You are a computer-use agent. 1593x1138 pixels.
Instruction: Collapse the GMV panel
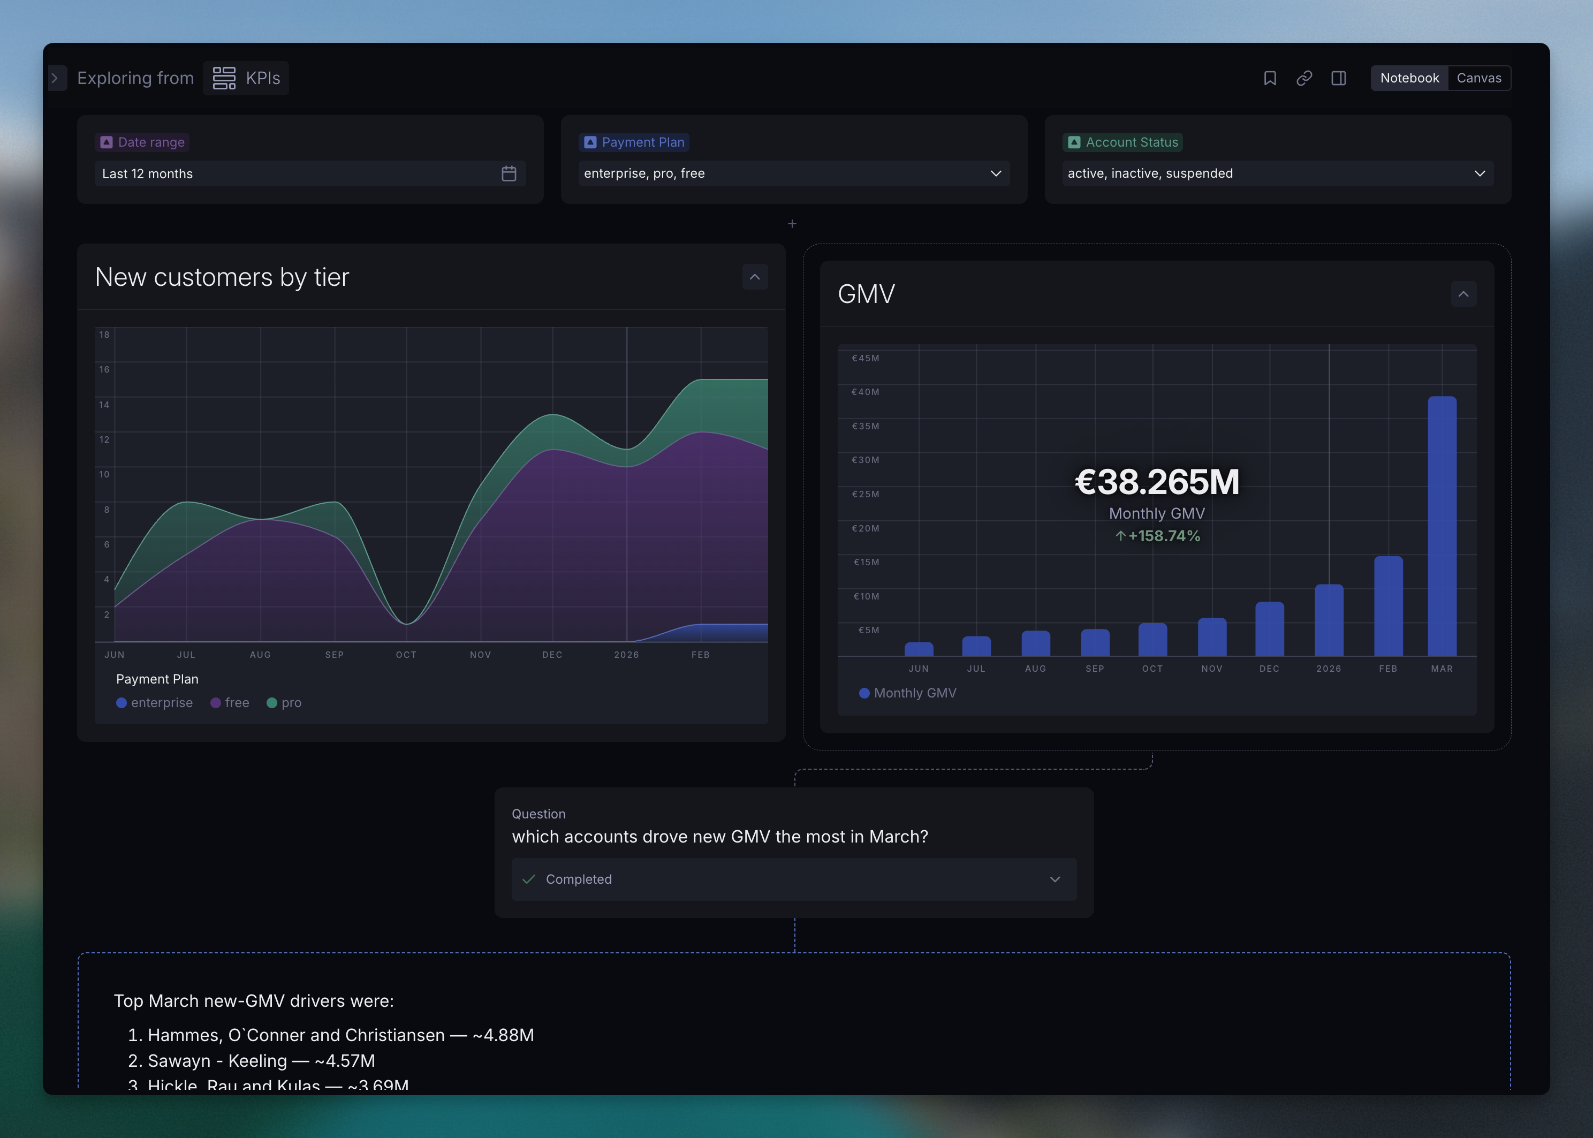point(1463,294)
